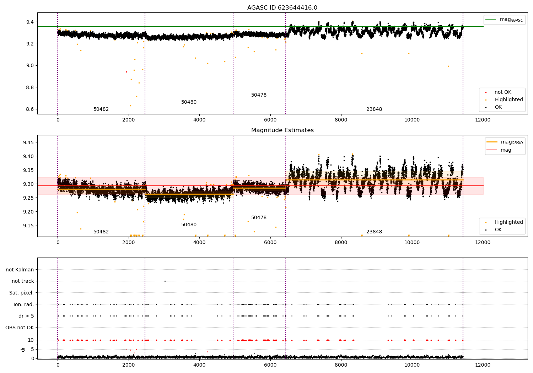Click obsid label 23848 in the middle plot

(374, 232)
